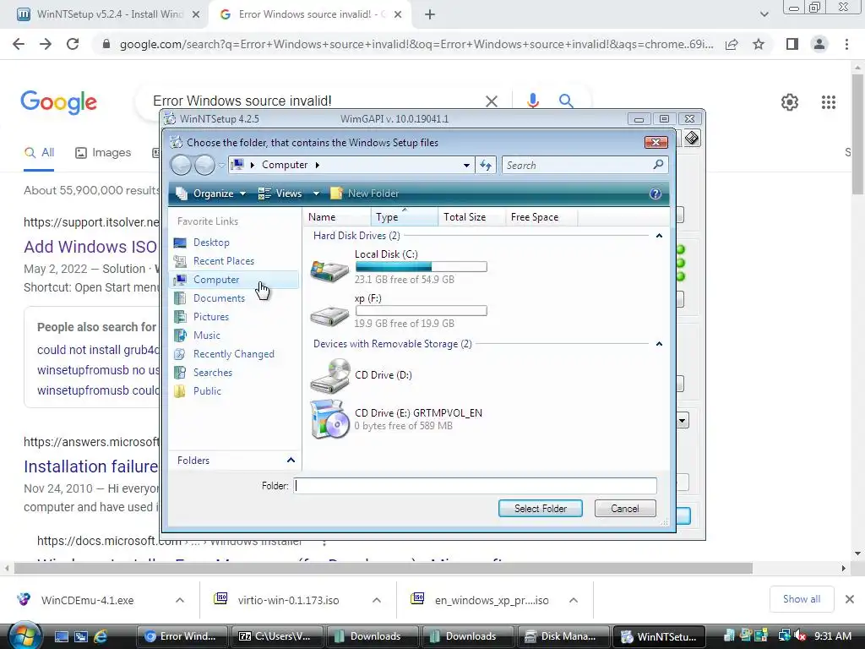Open Desktop in Favorite Links
The image size is (865, 649).
210,243
